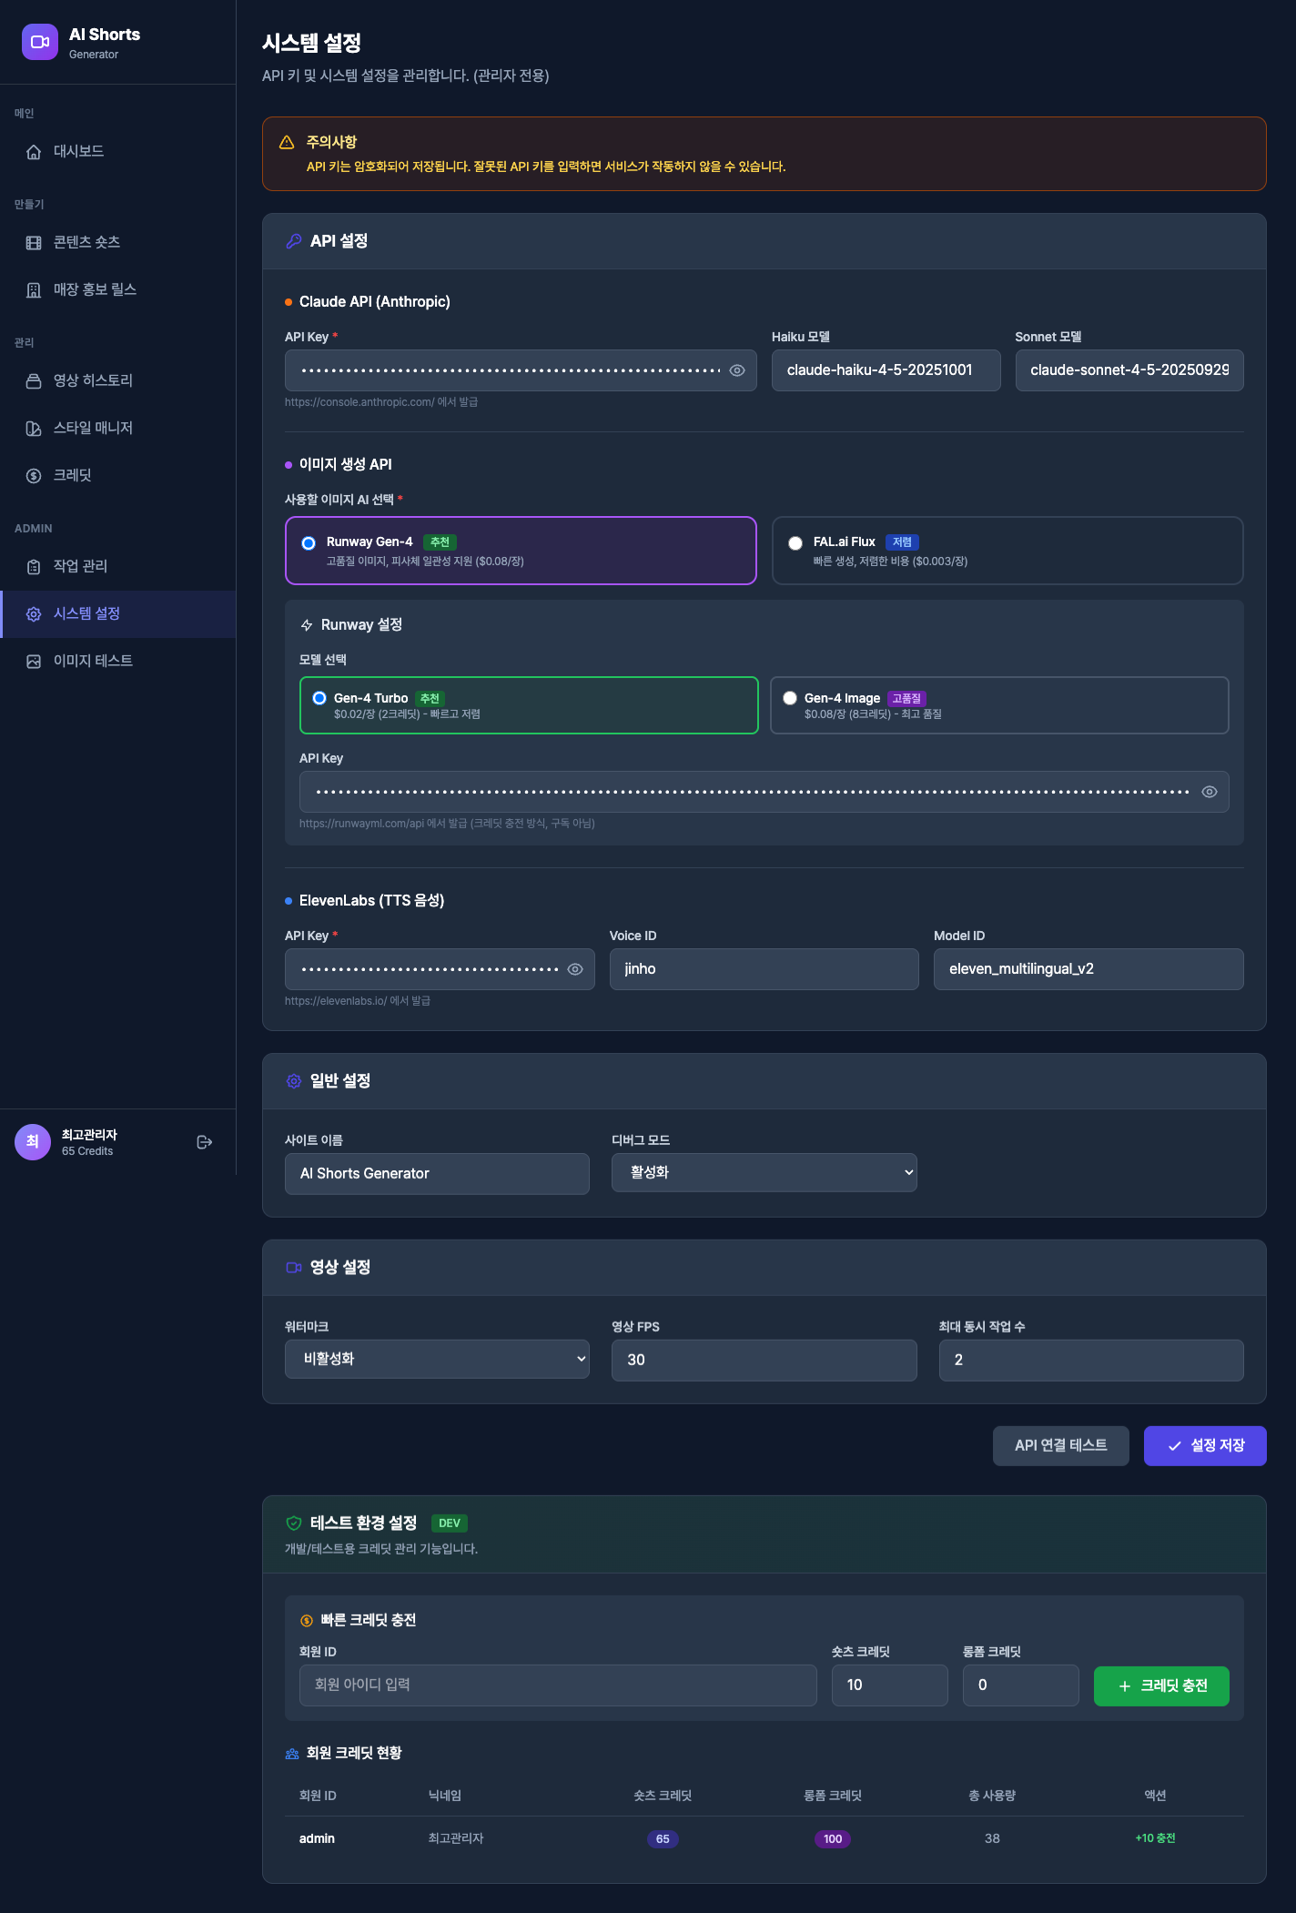
Task: Go to 매장 홍보 릴스 page
Action: 95,289
